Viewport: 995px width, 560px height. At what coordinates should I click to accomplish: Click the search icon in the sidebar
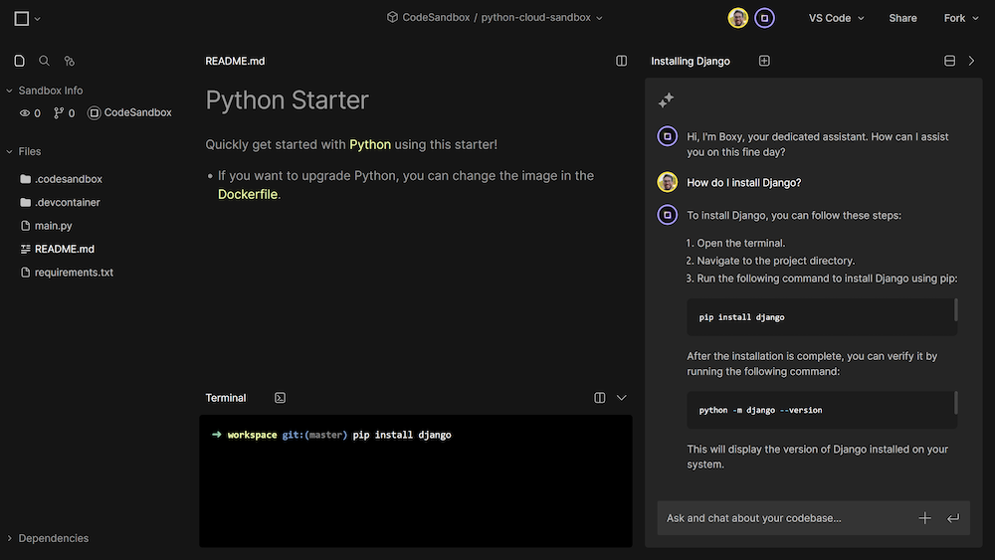point(44,61)
